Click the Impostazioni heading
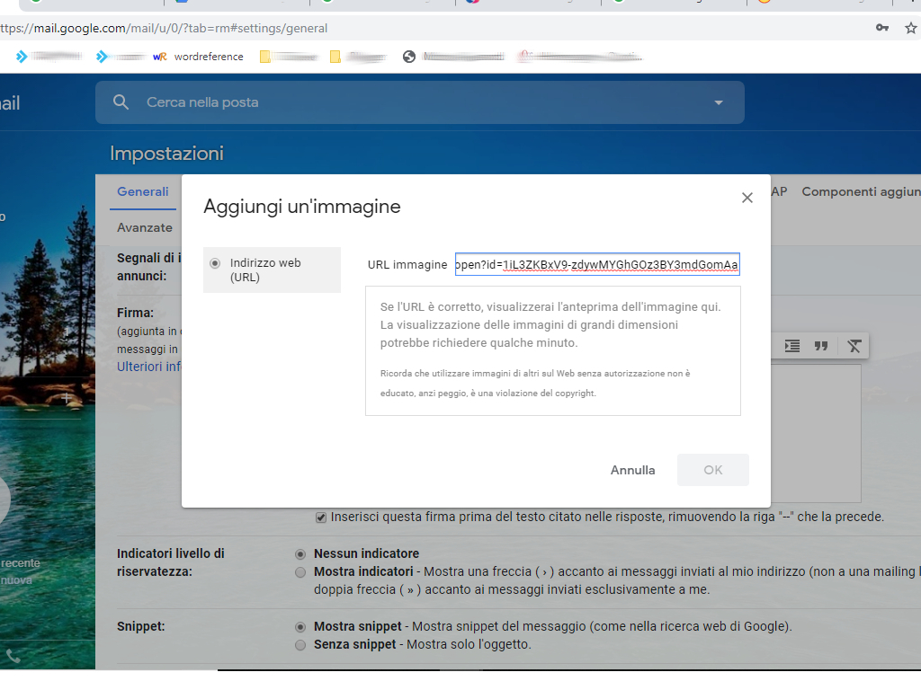The height and width of the screenshot is (690, 921). (x=166, y=154)
